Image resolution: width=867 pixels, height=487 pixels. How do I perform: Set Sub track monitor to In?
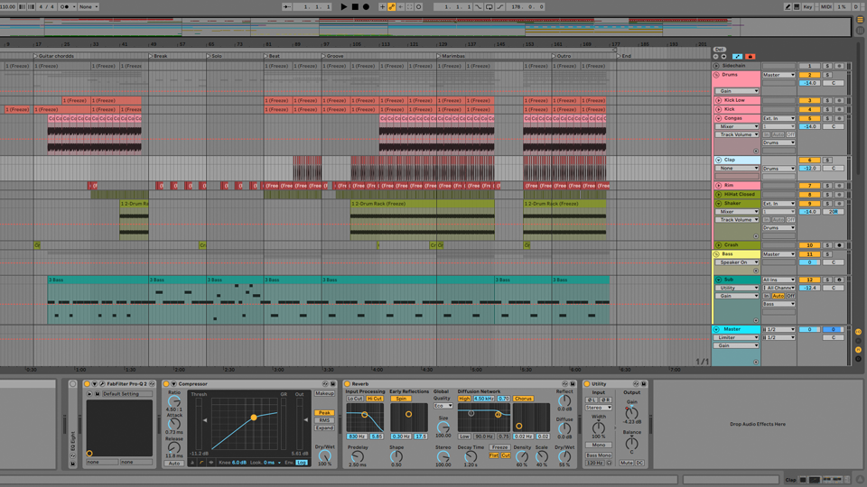(767, 296)
